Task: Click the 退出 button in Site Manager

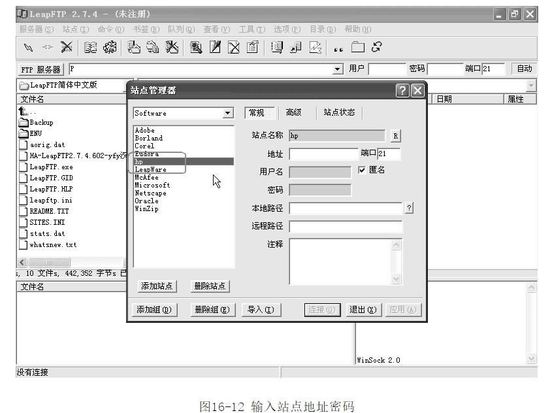Action: pos(361,310)
